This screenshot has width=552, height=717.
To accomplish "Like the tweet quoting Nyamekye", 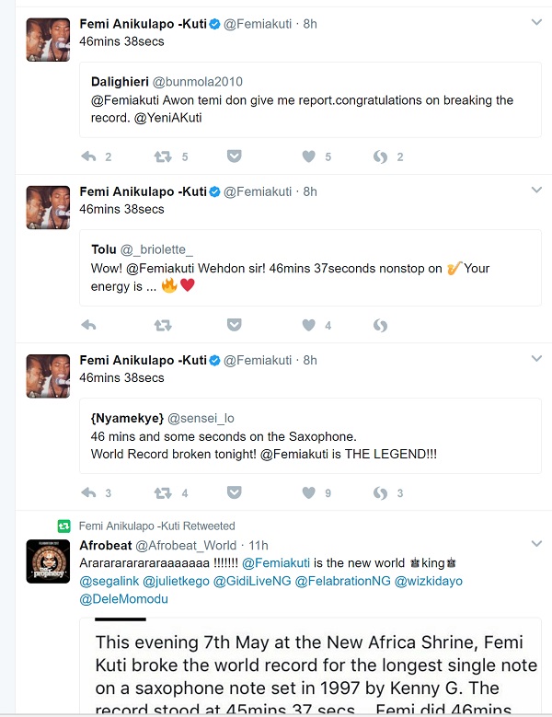I will pyautogui.click(x=309, y=493).
